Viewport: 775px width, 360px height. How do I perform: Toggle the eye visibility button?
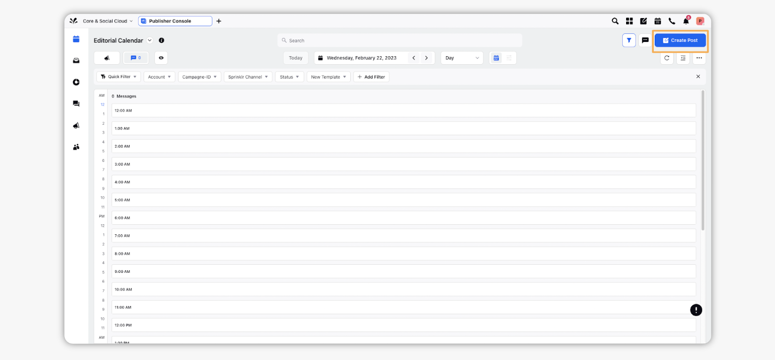point(161,58)
